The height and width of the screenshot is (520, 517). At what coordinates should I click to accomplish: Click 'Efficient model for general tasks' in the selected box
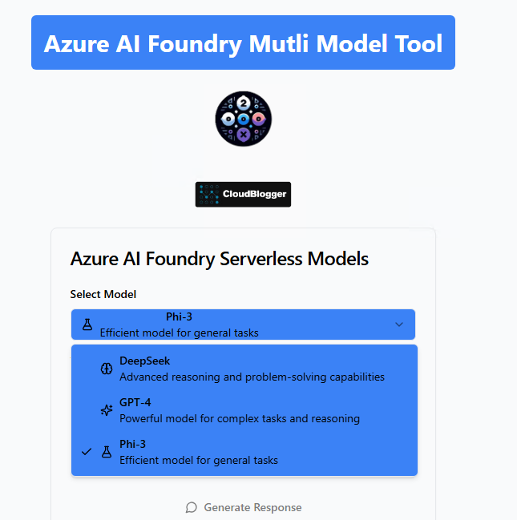click(179, 333)
